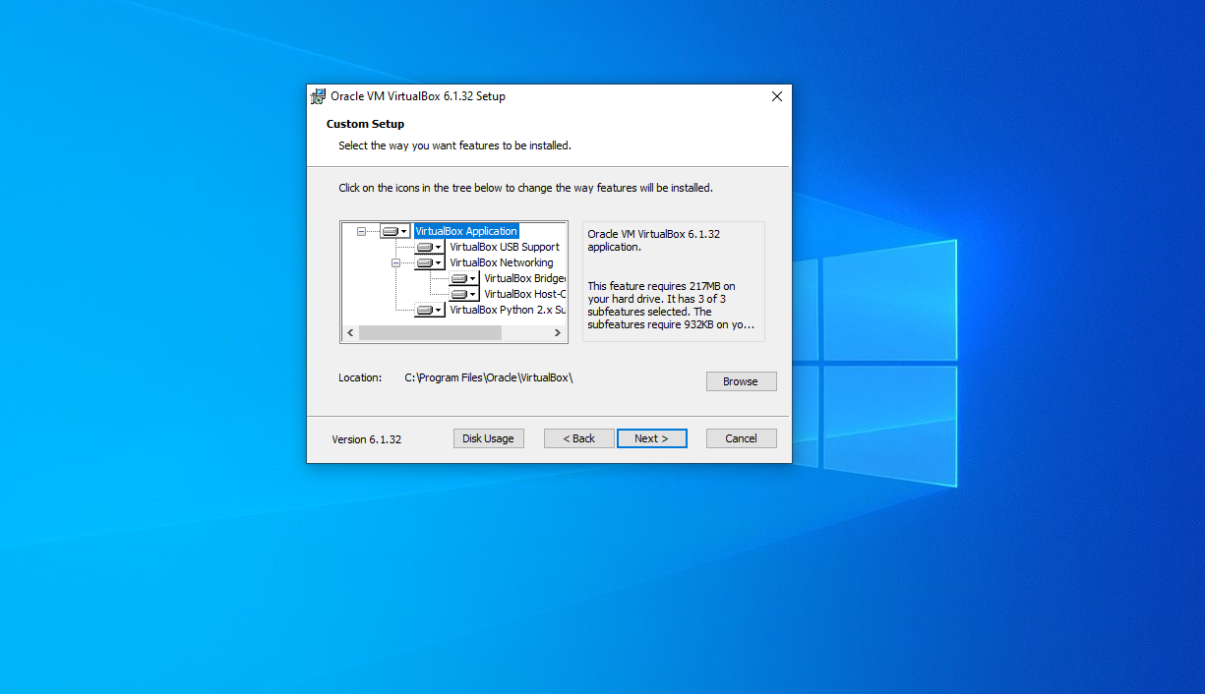Select VirtualBox Python 2.x Support item
Screen dimensions: 1205x694
point(508,310)
